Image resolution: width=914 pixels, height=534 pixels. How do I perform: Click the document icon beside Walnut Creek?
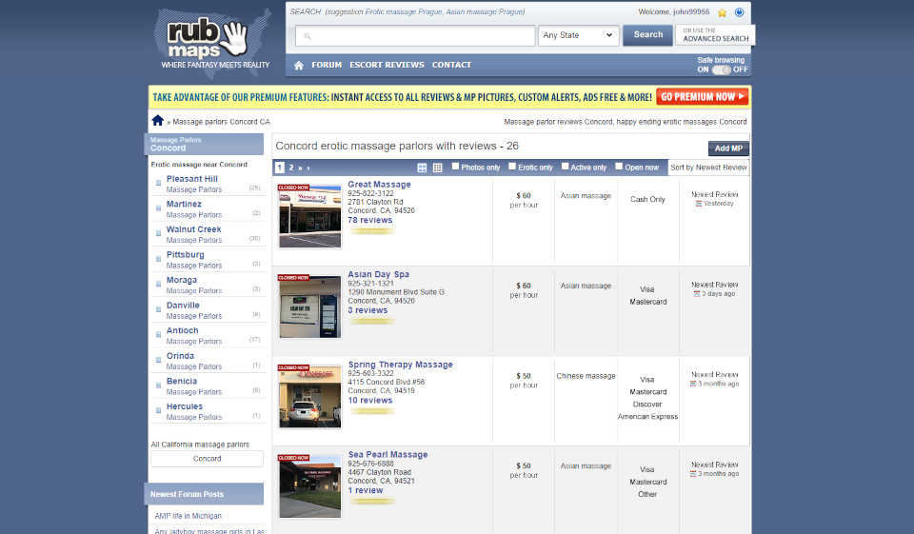[158, 234]
